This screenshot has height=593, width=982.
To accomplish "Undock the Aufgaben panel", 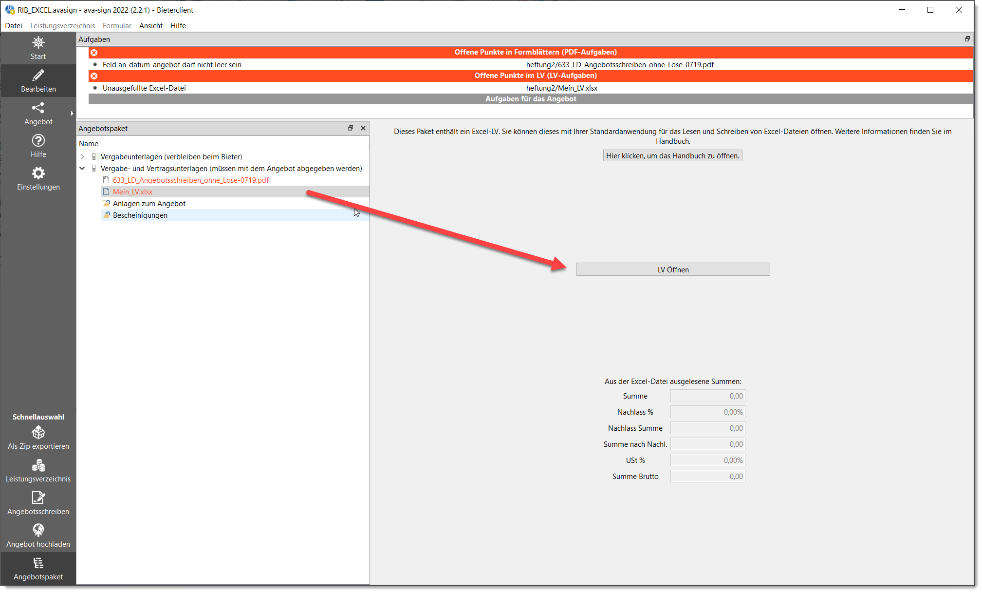I will pos(967,39).
